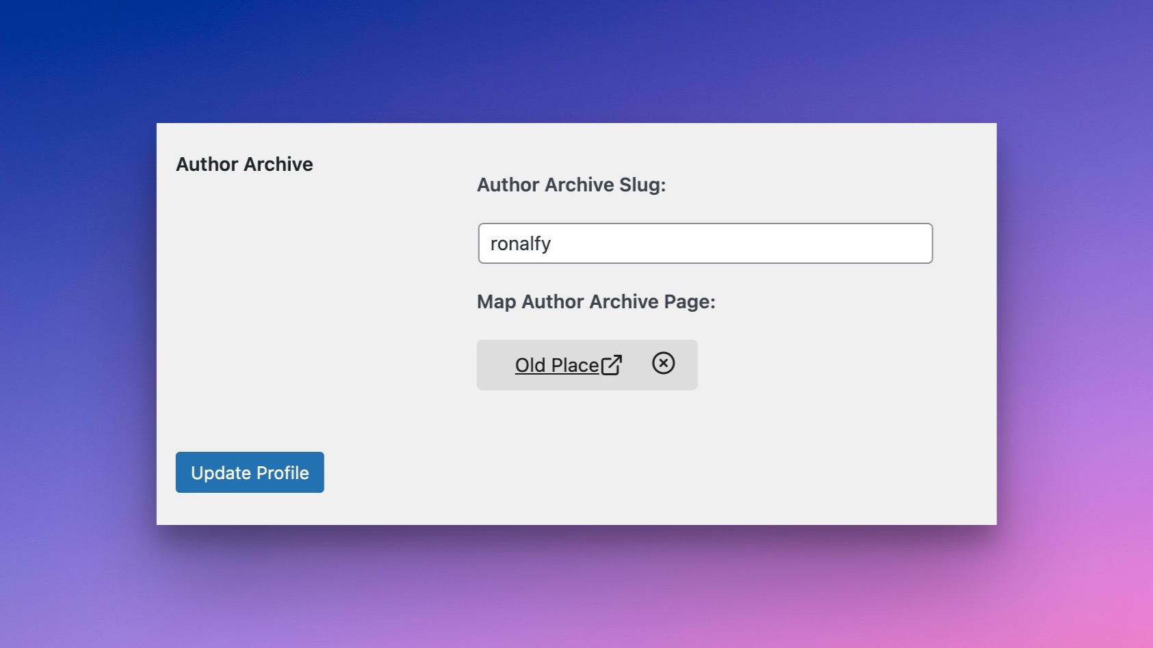
Task: Remove the mapped Old Place page
Action: point(663,363)
